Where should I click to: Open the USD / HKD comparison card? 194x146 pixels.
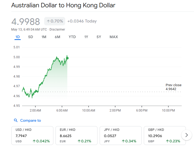[32, 136]
